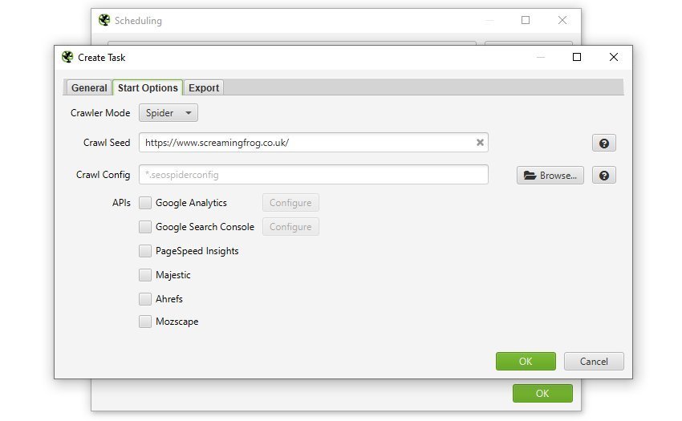
Task: Tick the Google Search Console checkbox
Action: [145, 227]
